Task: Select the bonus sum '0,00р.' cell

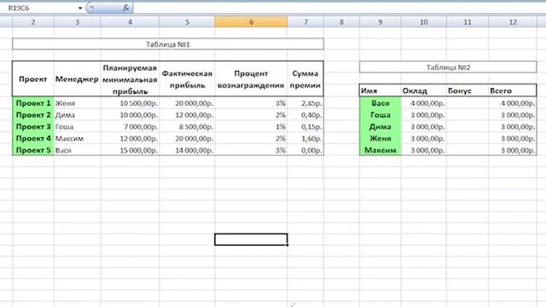Action: tap(305, 150)
